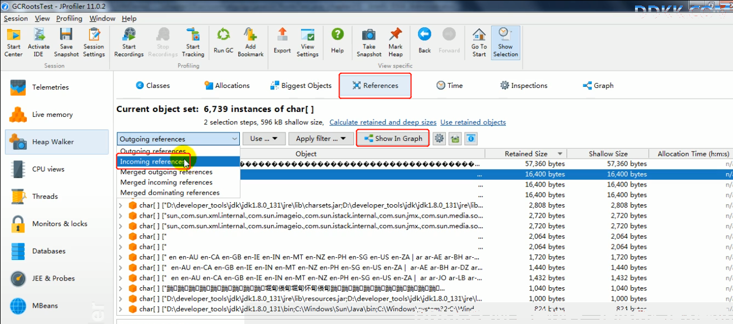Click the Start Tracking icon
Viewport: 733px width, 324px height.
click(x=193, y=42)
